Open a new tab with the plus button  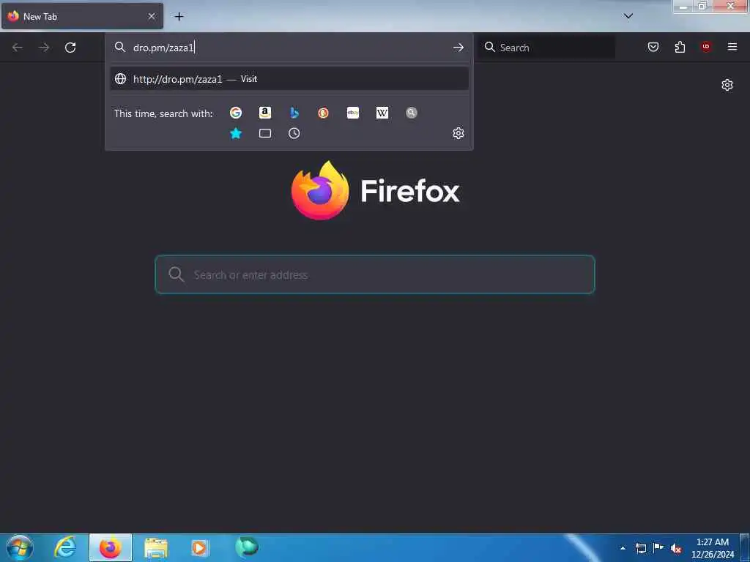[179, 17]
